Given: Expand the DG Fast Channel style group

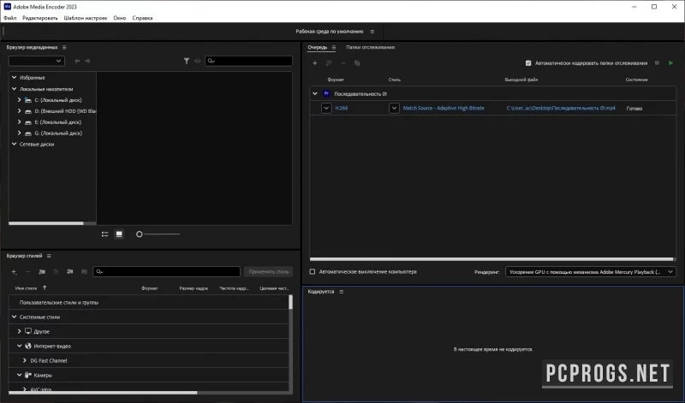Looking at the screenshot, I should [x=25, y=360].
